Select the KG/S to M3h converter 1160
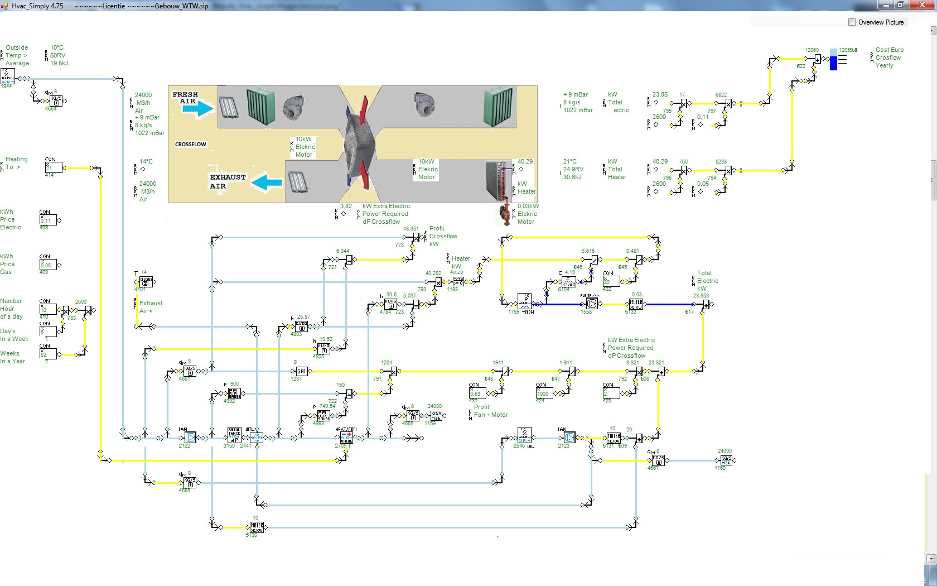Viewport: 937px width, 586px height. click(726, 460)
